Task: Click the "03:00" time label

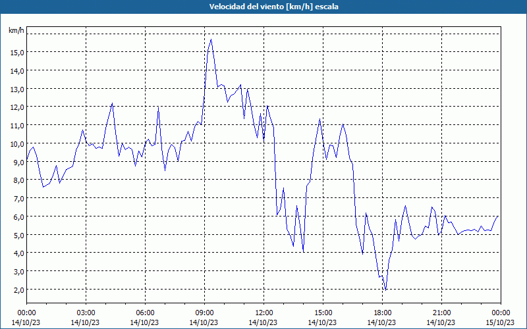Action: 86,313
